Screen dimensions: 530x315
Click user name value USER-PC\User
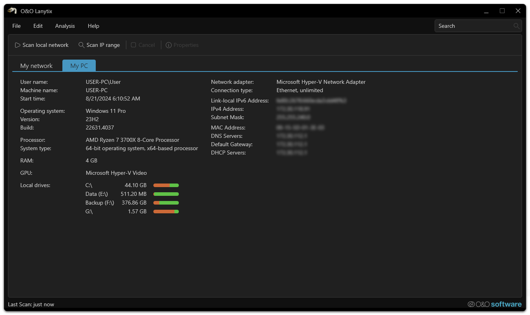click(x=103, y=82)
